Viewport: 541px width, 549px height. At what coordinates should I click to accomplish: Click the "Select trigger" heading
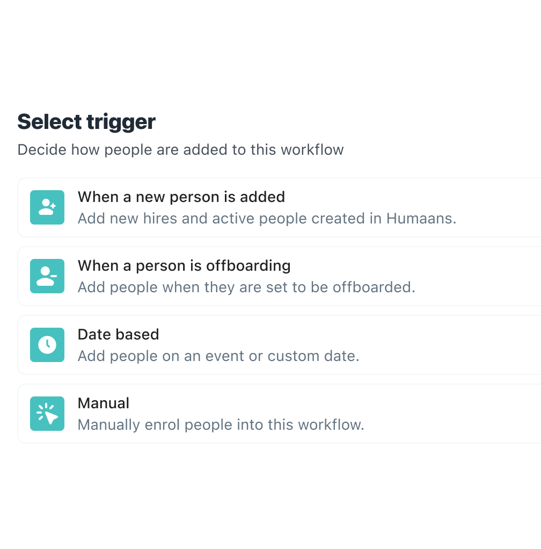click(86, 122)
